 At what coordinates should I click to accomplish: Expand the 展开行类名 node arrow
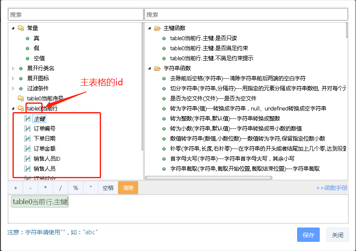(13, 68)
